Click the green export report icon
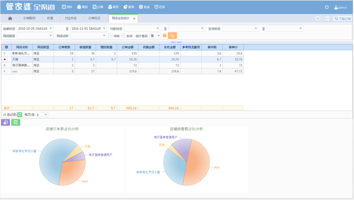This screenshot has width=354, height=200. [x=16, y=122]
